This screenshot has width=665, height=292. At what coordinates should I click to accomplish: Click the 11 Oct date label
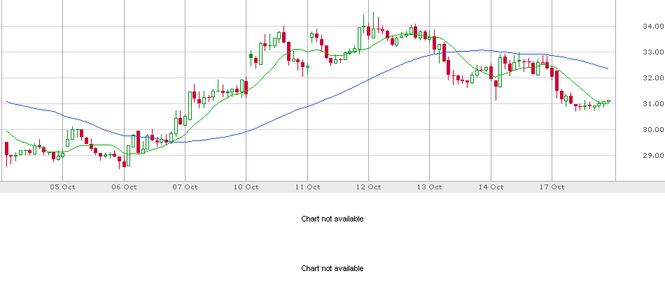pos(307,187)
